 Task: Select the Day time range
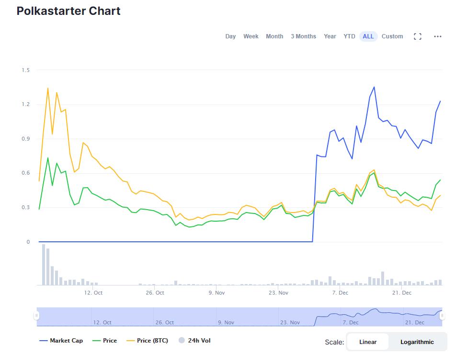230,36
